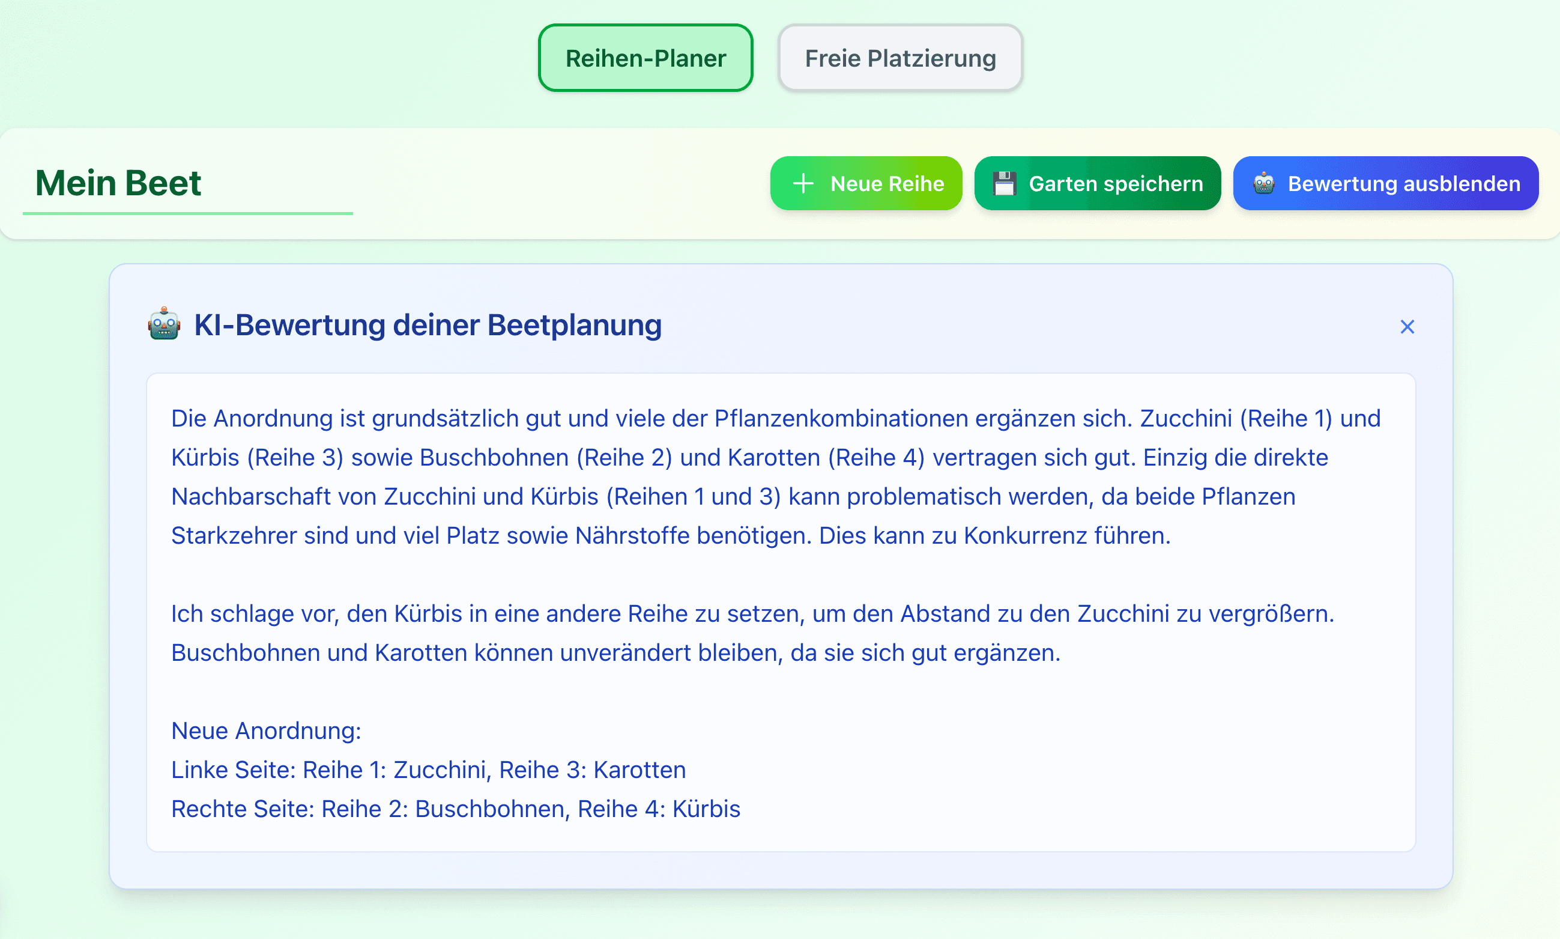
Task: Click the Mein Beet title
Action: coord(118,183)
